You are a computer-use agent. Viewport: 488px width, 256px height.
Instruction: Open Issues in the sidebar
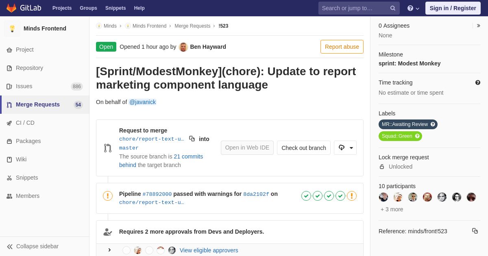(x=24, y=86)
